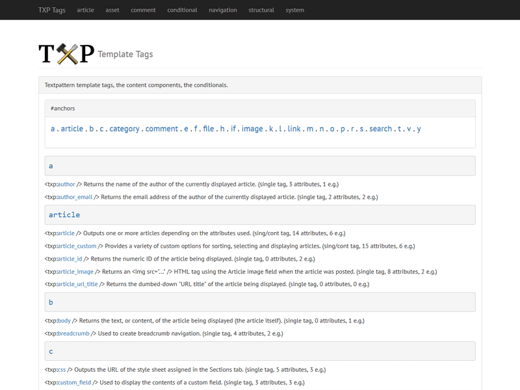Image resolution: width=520 pixels, height=390 pixels.
Task: Jump to anchor 't'
Action: pos(400,129)
